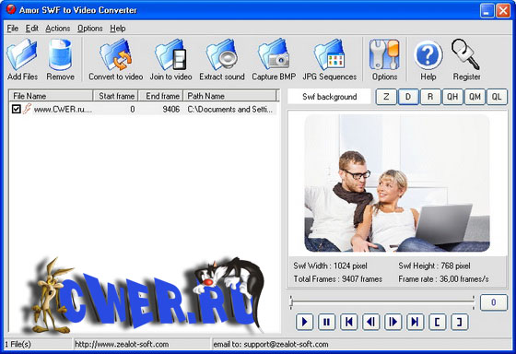
Task: Step forward one frame
Action: (x=393, y=322)
